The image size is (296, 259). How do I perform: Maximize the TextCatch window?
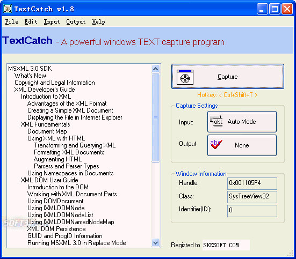point(275,9)
